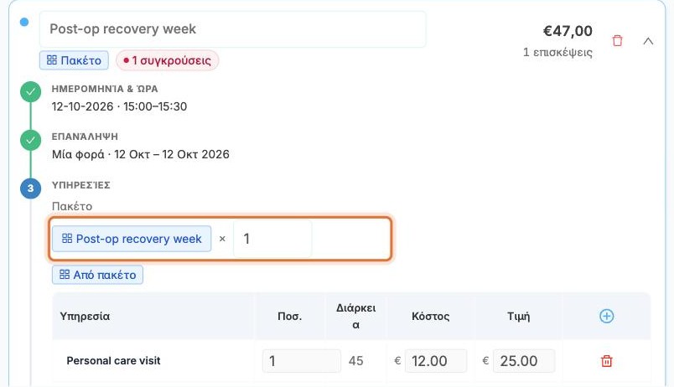674x387 pixels.
Task: Select step 3 services circle
Action: [x=30, y=188]
